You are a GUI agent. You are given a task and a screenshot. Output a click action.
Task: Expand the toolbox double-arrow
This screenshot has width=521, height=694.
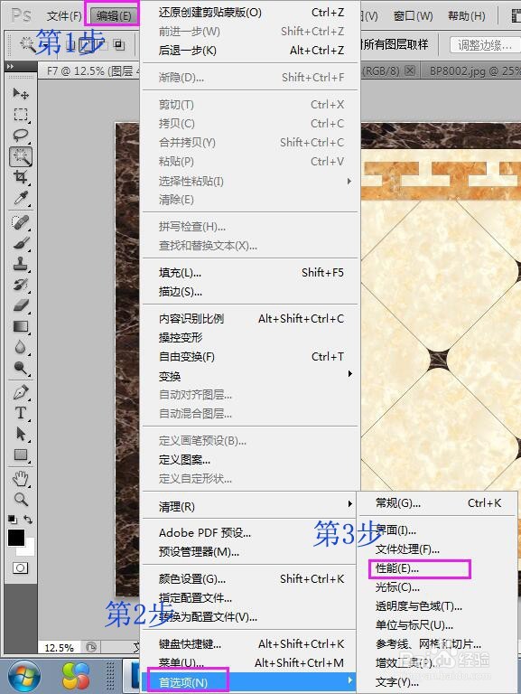click(10, 66)
